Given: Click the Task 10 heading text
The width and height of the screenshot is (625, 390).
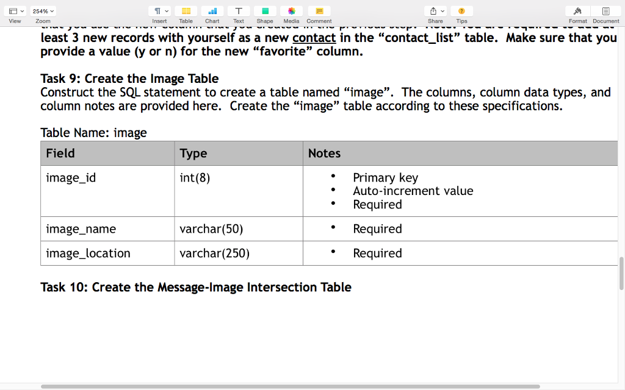Looking at the screenshot, I should coord(195,287).
